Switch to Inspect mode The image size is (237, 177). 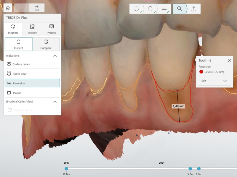(x=18, y=44)
